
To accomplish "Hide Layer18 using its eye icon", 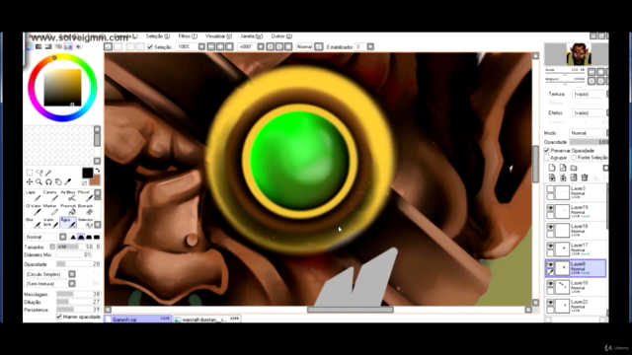I will (550, 227).
